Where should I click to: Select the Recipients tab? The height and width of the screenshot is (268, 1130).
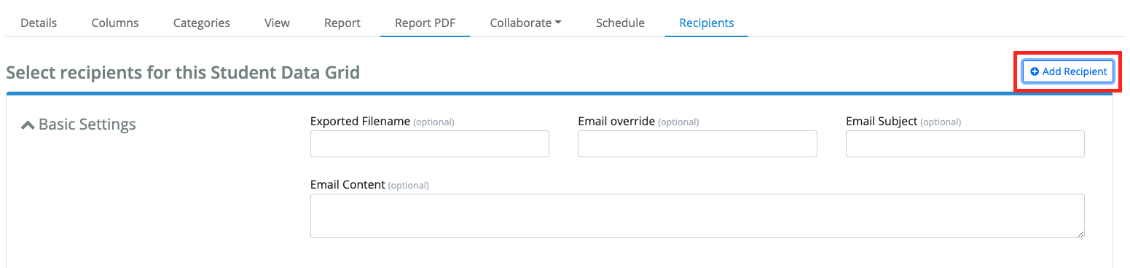tap(707, 23)
